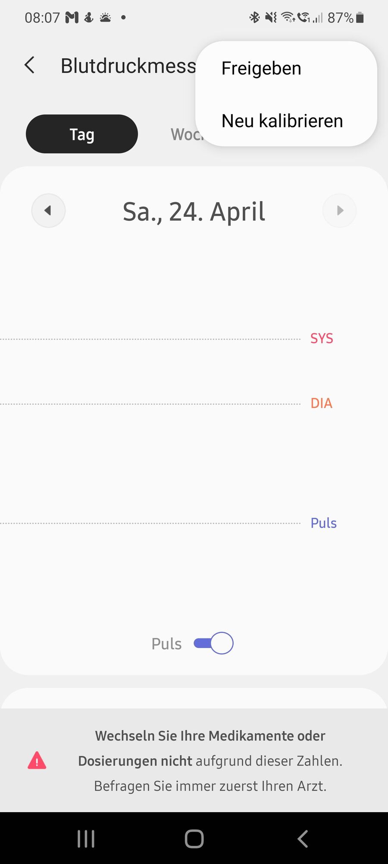
Task: Tap the DIA chart legend label
Action: (322, 403)
